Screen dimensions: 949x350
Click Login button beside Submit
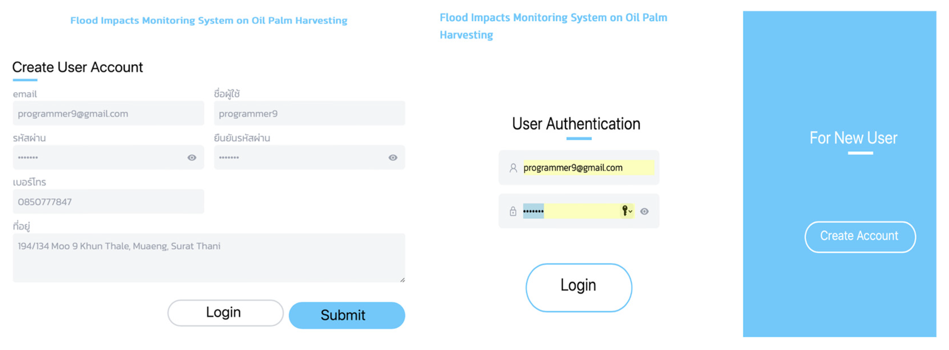[x=225, y=313]
